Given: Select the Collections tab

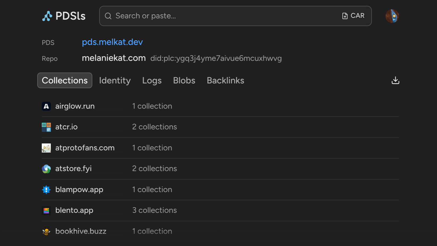Looking at the screenshot, I should [x=65, y=80].
